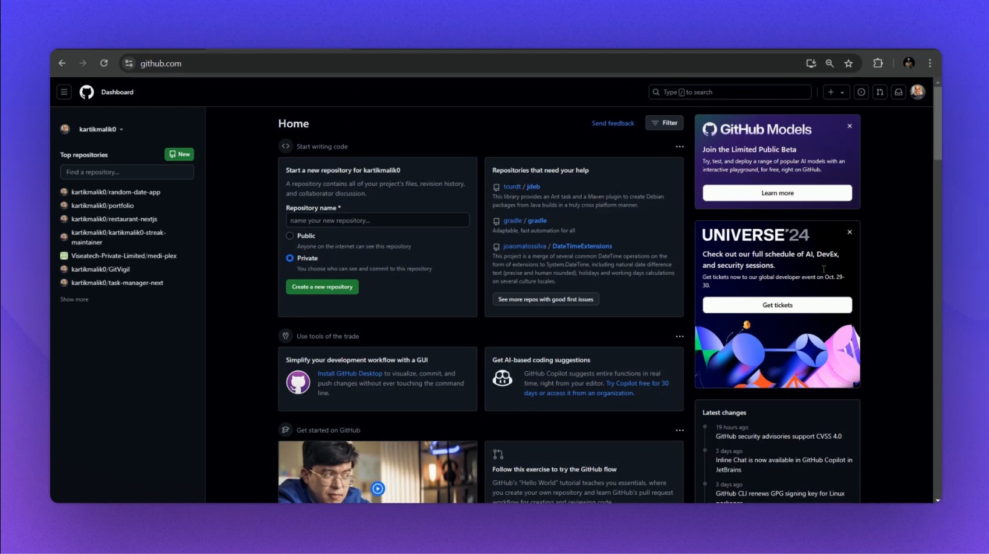Image resolution: width=989 pixels, height=554 pixels.
Task: Open the Pull requests icon in header
Action: tap(880, 92)
